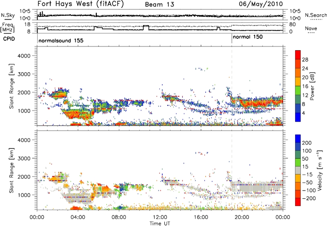This screenshot has width=327, height=226.
Task: Click the 'CPID' row label
Action: coord(9,39)
